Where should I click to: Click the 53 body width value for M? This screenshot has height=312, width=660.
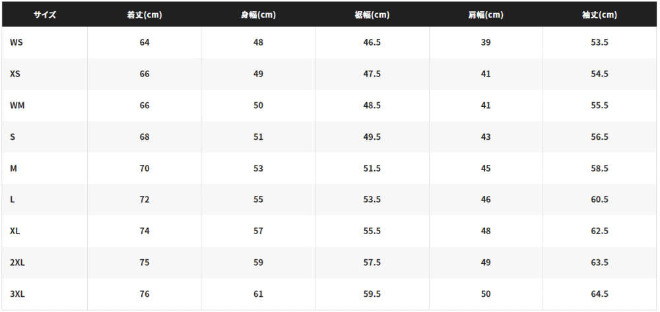tap(258, 168)
